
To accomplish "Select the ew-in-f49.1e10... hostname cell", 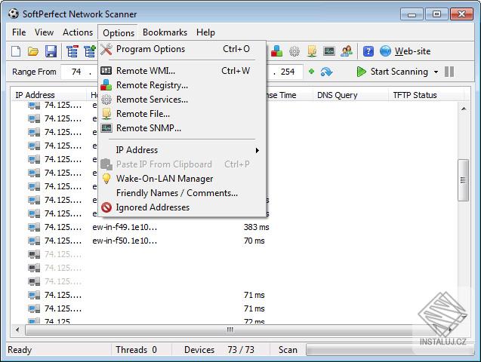I will coord(125,227).
